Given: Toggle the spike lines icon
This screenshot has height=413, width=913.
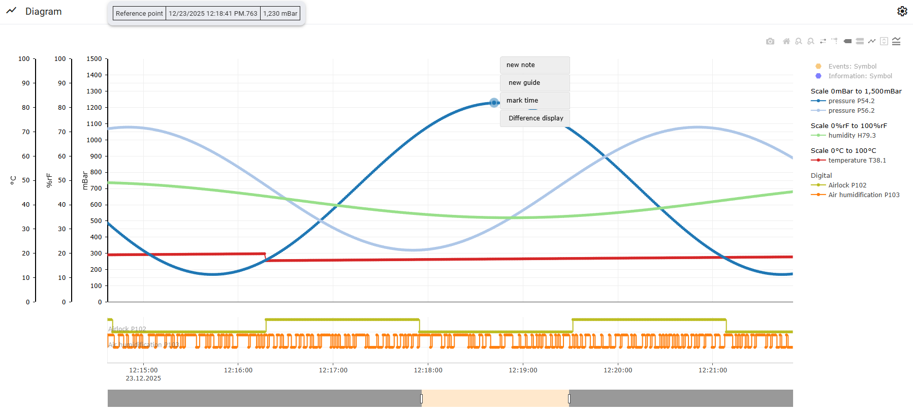Looking at the screenshot, I should (835, 41).
